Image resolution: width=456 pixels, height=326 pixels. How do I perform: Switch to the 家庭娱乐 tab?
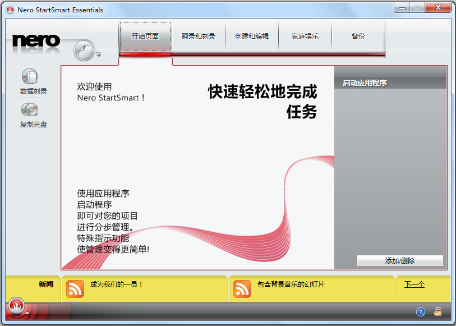coord(305,35)
